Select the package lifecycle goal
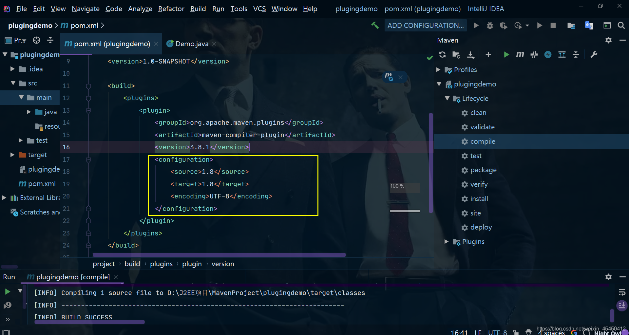The height and width of the screenshot is (335, 629). coord(483,170)
